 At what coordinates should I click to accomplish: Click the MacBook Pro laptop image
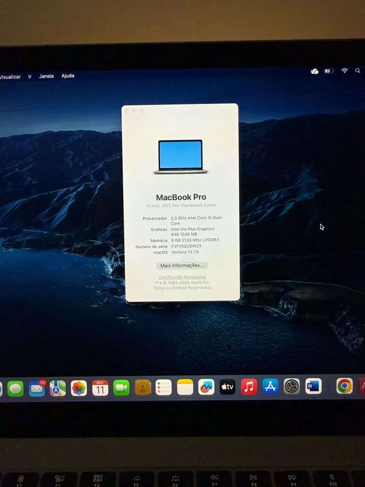tap(181, 157)
